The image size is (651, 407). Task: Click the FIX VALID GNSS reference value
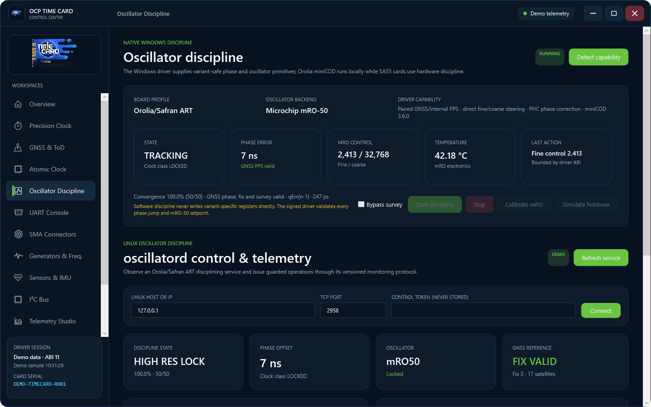[x=534, y=361]
